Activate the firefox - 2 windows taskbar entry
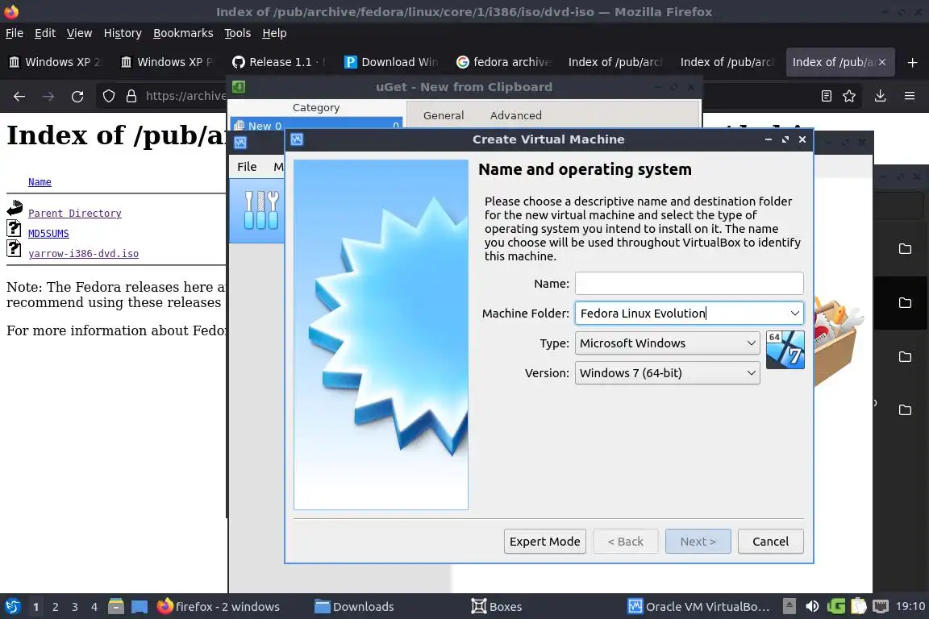The width and height of the screenshot is (929, 619). point(219,607)
